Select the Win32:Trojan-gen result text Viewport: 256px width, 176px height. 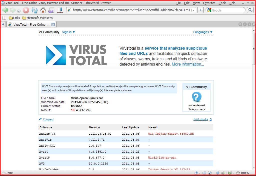(x=162, y=158)
